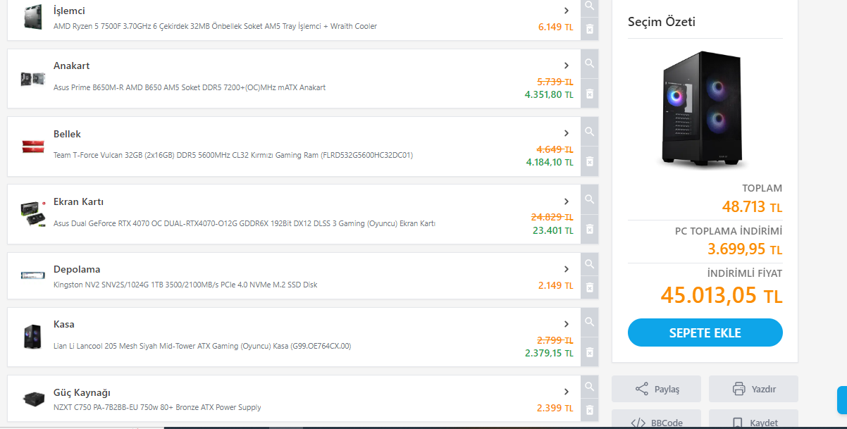The width and height of the screenshot is (847, 429).
Task: Click the Depolama category heading
Action: point(77,269)
